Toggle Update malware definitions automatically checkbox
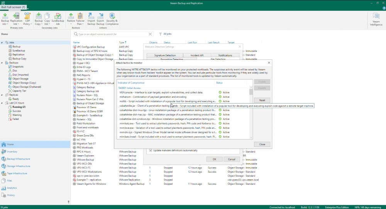Screen dimensions: 386x209 [x=151, y=150]
